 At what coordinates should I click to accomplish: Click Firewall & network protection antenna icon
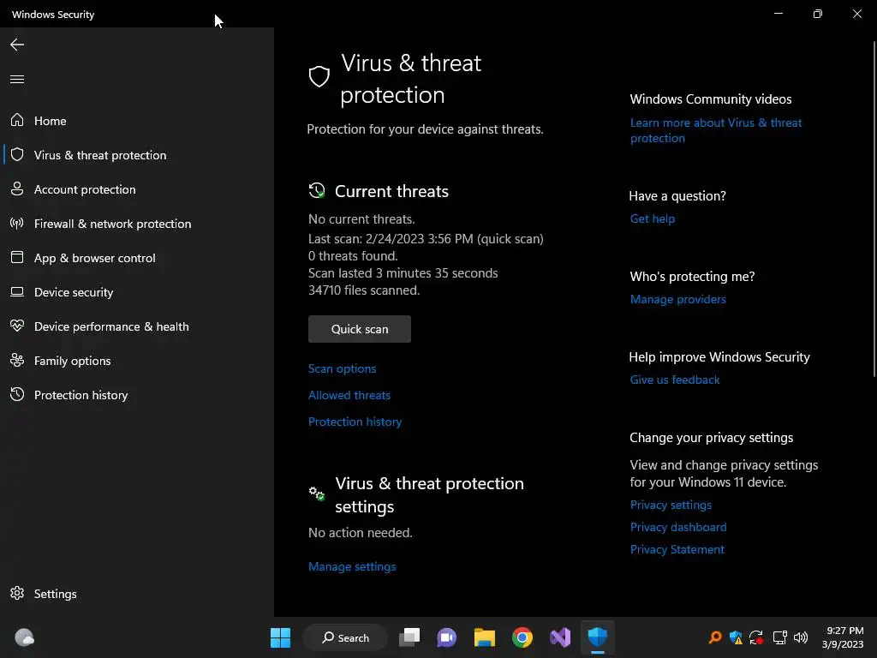coord(17,224)
